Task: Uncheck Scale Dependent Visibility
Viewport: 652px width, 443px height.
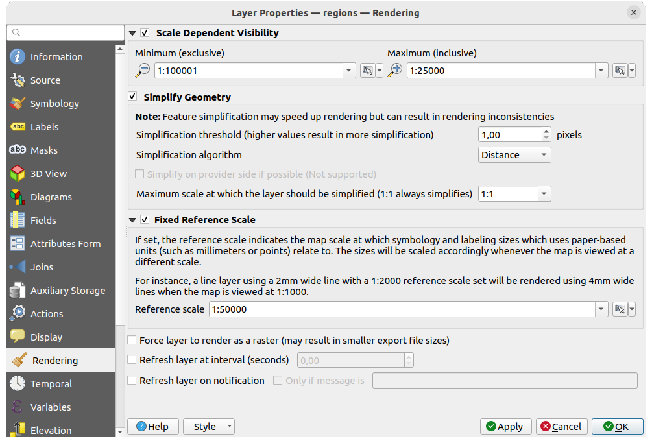Action: pos(145,32)
